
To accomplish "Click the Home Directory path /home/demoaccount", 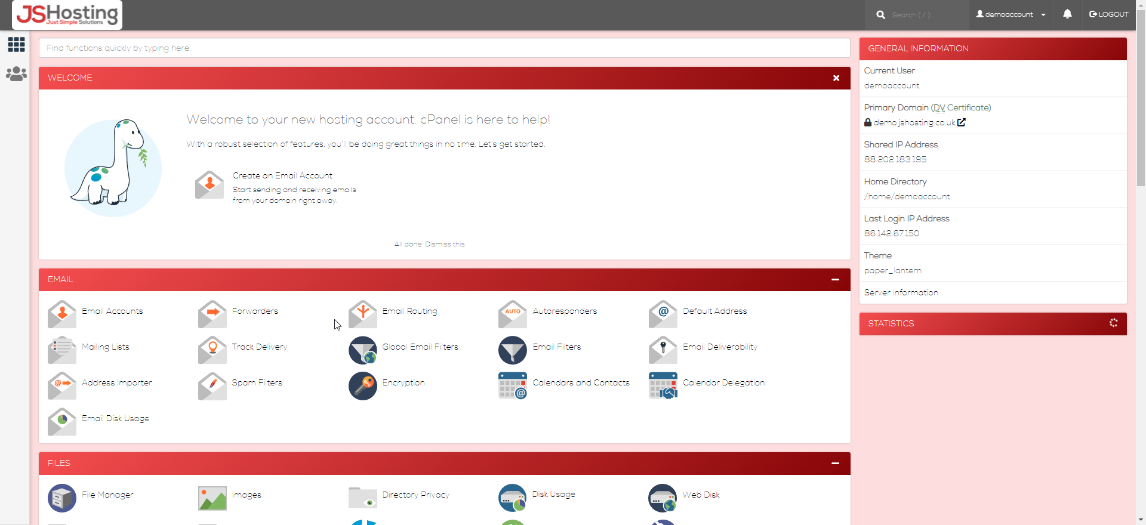I will coord(907,196).
